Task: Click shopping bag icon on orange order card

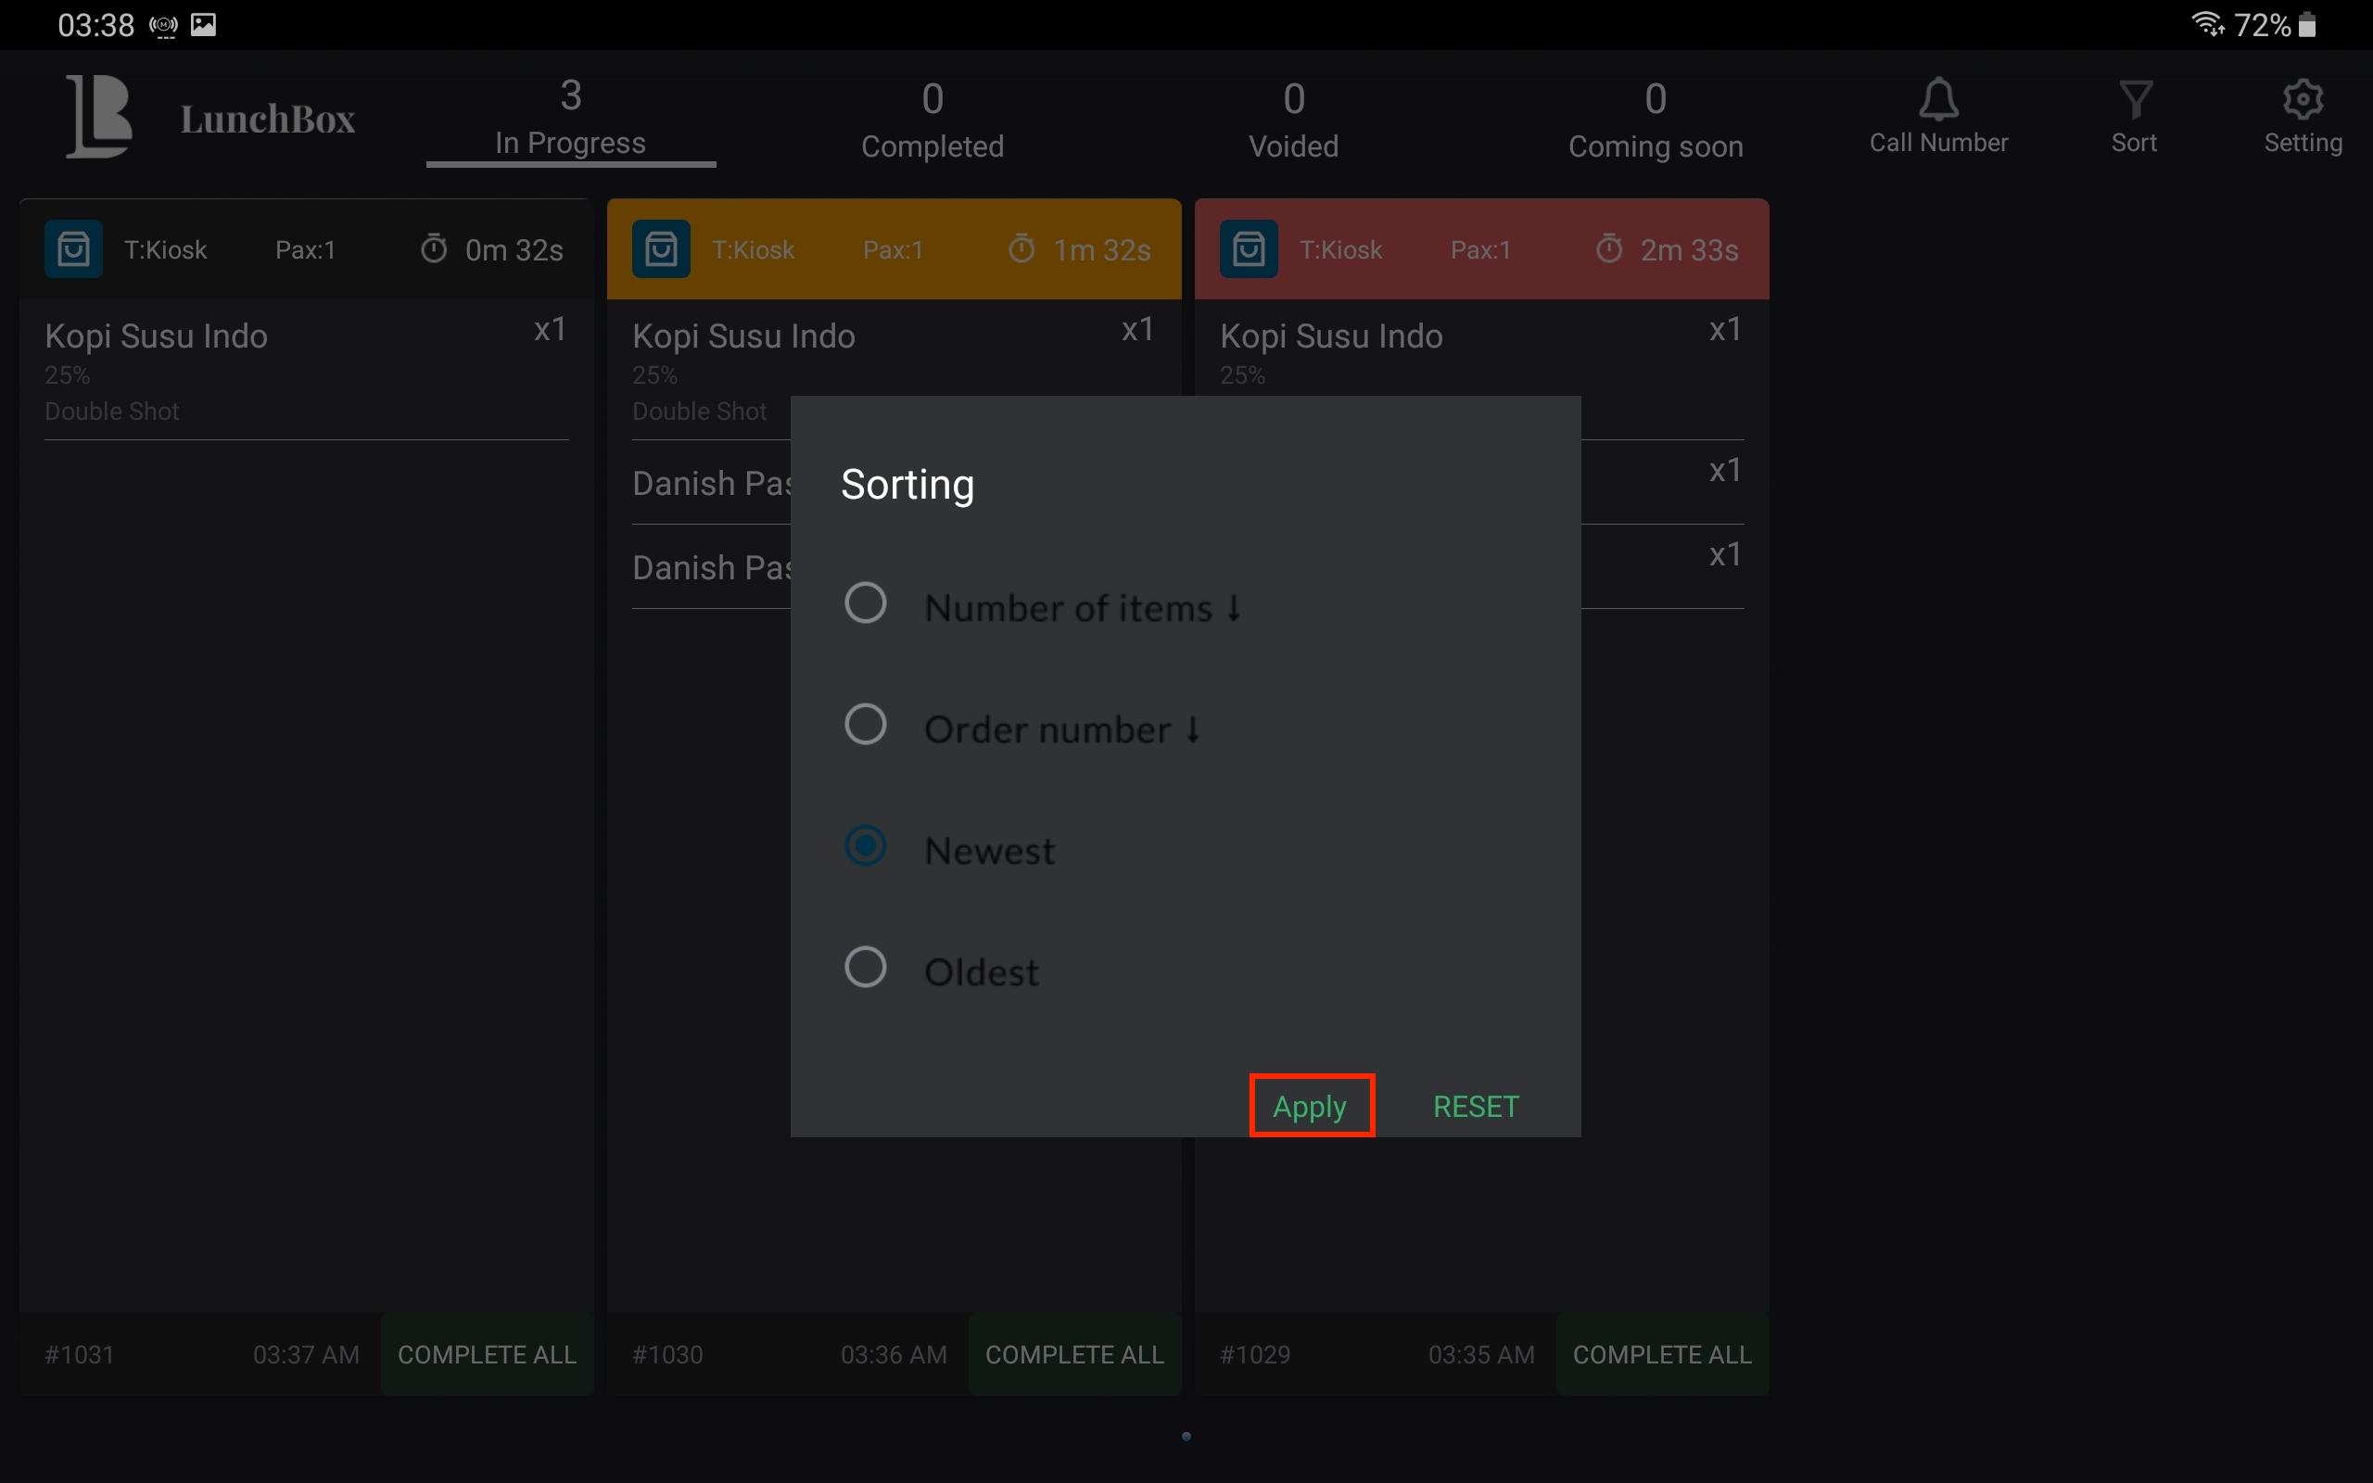Action: pos(661,249)
